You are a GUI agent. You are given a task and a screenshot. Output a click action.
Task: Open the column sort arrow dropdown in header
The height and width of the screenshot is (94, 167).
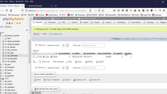[x=56, y=53]
